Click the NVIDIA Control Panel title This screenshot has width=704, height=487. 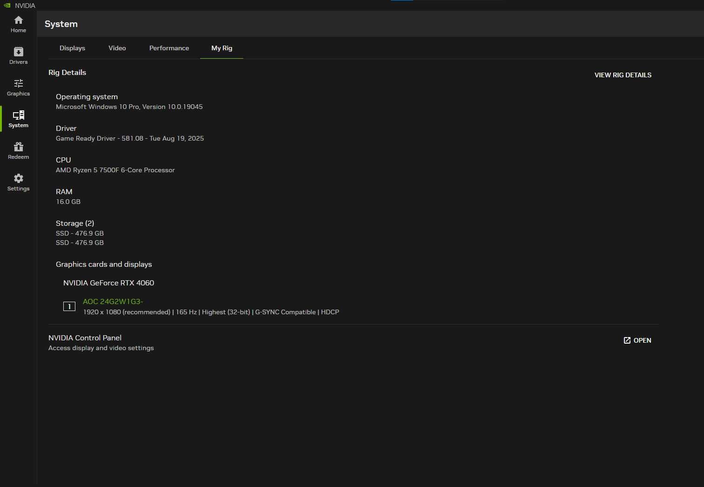[x=85, y=338]
